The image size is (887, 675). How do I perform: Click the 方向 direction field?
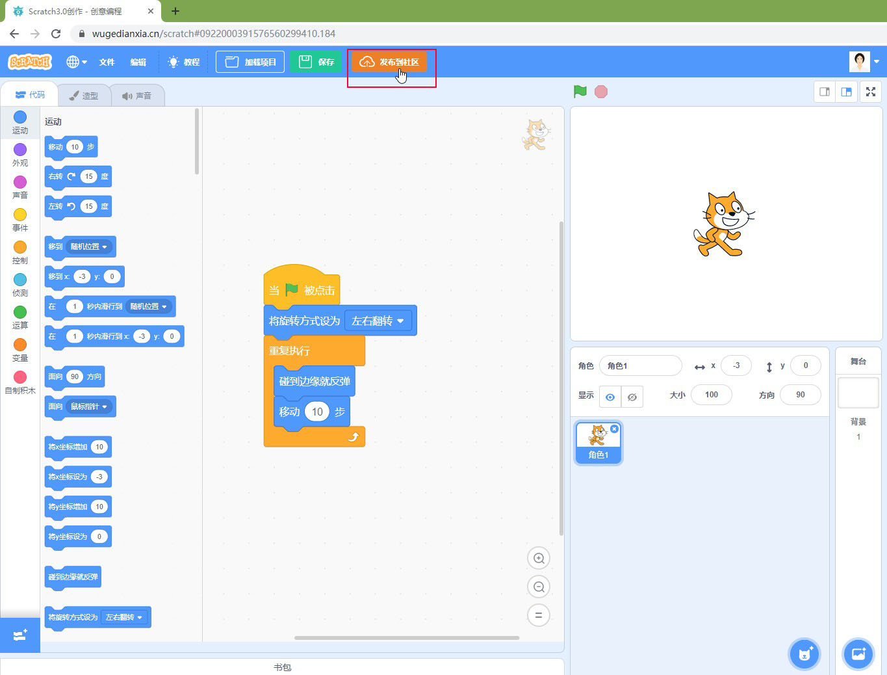tap(801, 395)
